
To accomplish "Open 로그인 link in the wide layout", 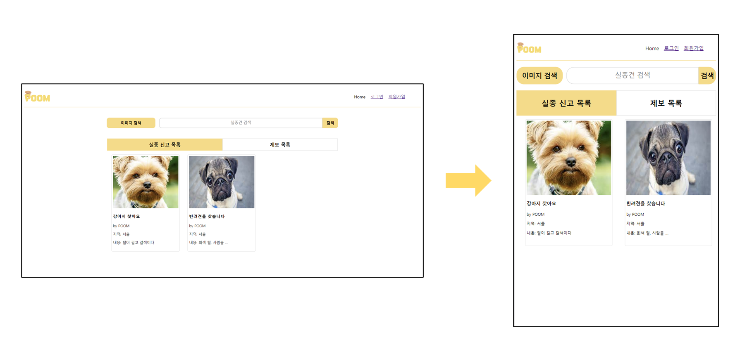I will click(x=377, y=97).
